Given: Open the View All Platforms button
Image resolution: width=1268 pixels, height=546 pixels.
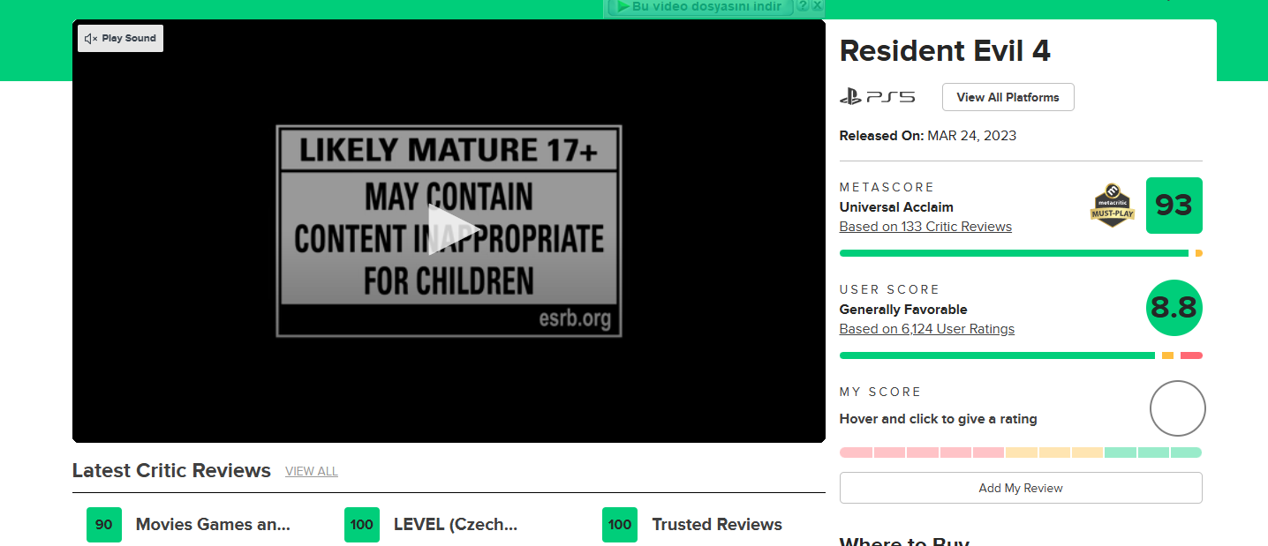Looking at the screenshot, I should (1008, 97).
